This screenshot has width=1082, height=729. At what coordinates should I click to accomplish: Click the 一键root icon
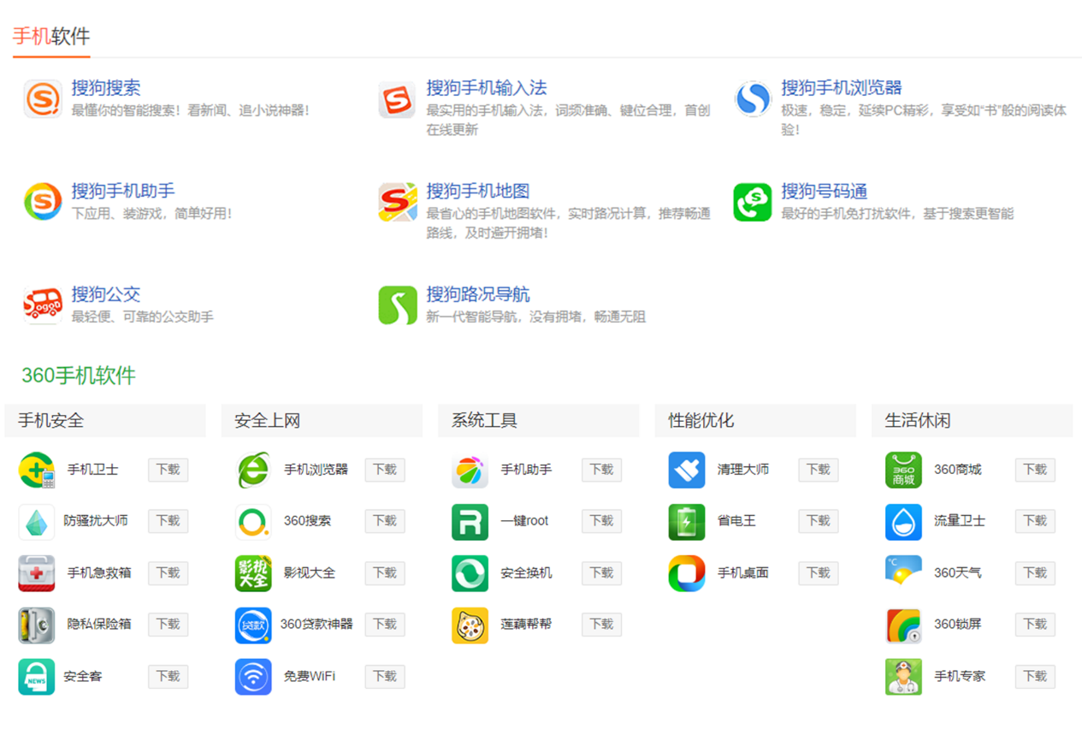[x=470, y=521]
